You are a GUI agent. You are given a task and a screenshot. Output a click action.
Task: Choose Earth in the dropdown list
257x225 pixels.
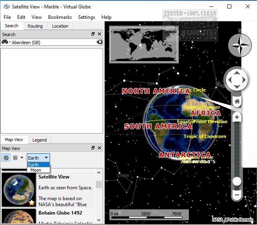pos(38,165)
